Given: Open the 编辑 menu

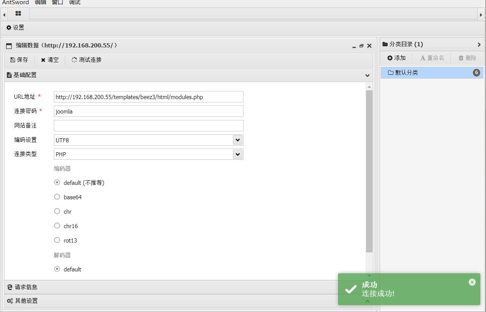Looking at the screenshot, I should (x=41, y=2).
